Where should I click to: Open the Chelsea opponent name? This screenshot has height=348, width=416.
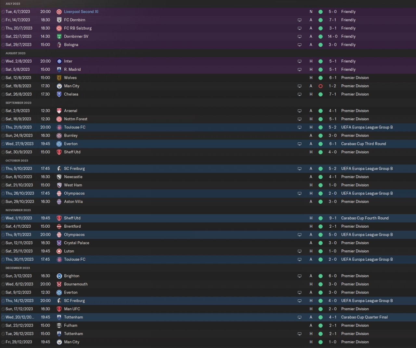(71, 94)
